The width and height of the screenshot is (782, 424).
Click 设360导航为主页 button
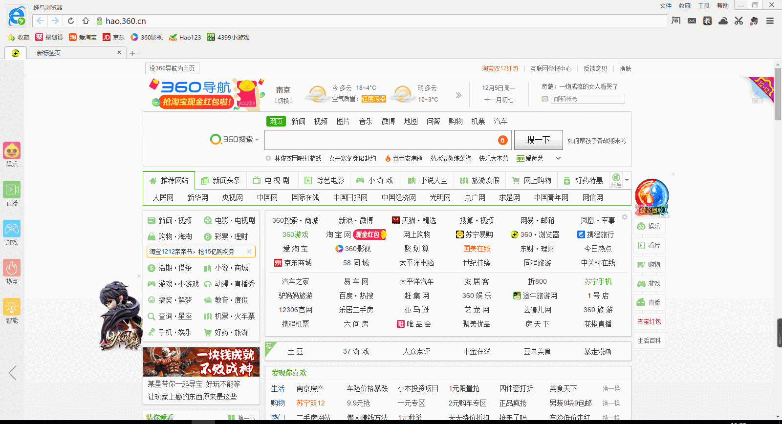tap(172, 68)
